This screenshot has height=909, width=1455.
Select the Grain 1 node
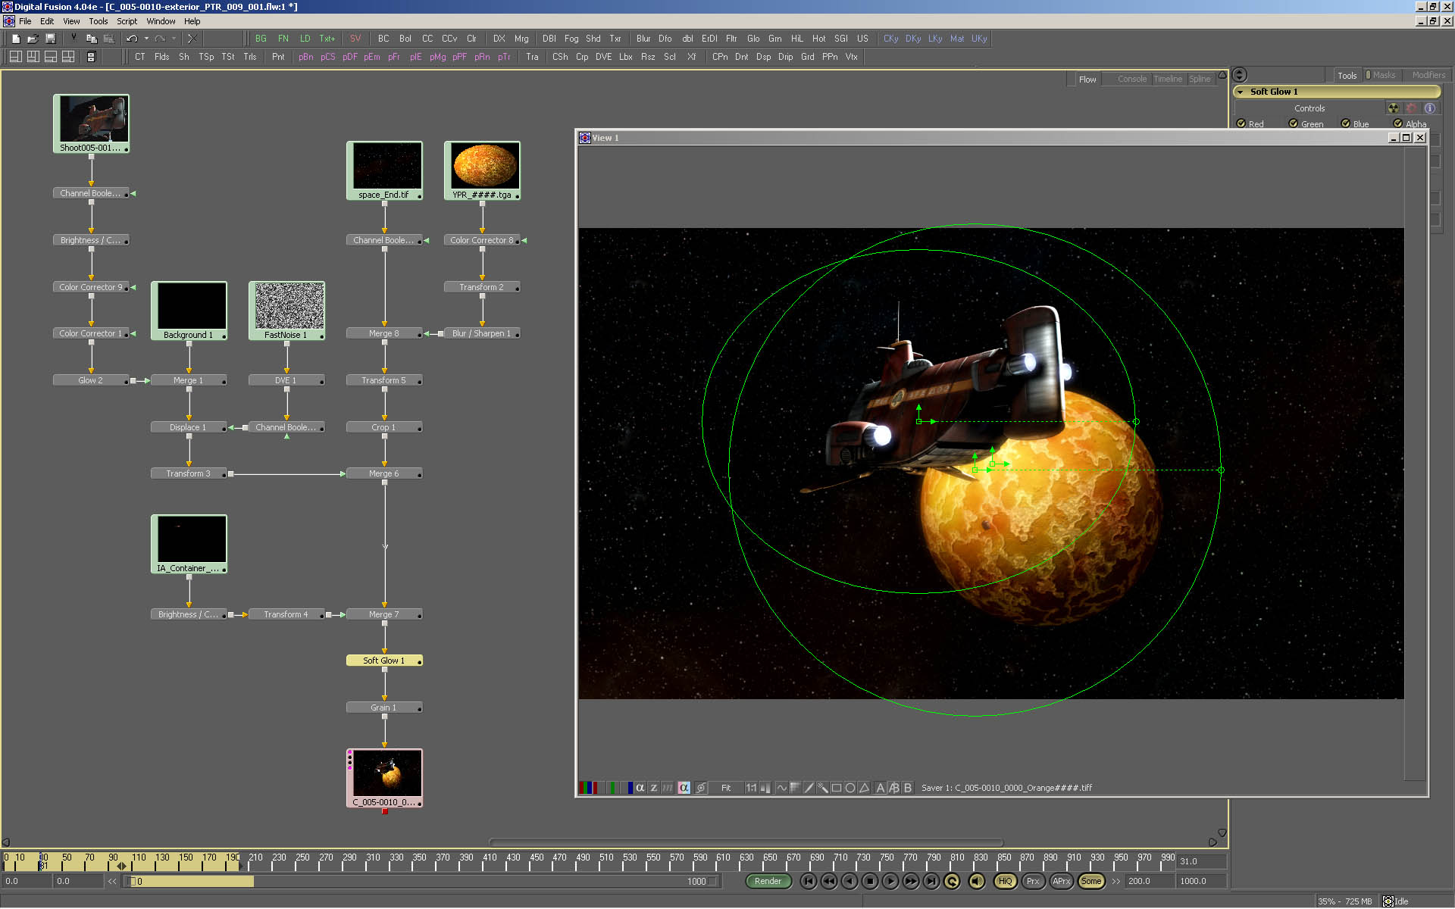coord(384,708)
